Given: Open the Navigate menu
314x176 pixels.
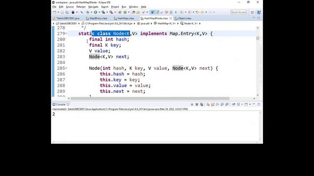Looking at the screenshot, I should (93, 7).
